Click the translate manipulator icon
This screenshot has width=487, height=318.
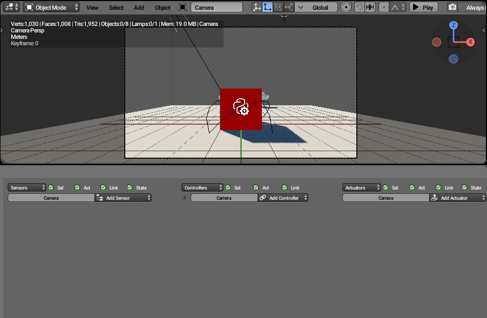tap(267, 8)
